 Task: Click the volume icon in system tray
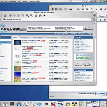pyautogui.click(x=101, y=1)
